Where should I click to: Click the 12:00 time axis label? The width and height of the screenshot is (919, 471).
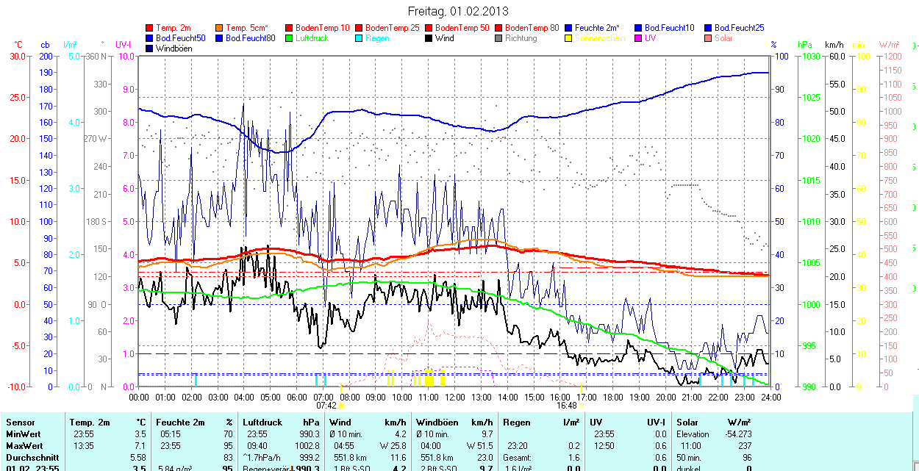[455, 397]
